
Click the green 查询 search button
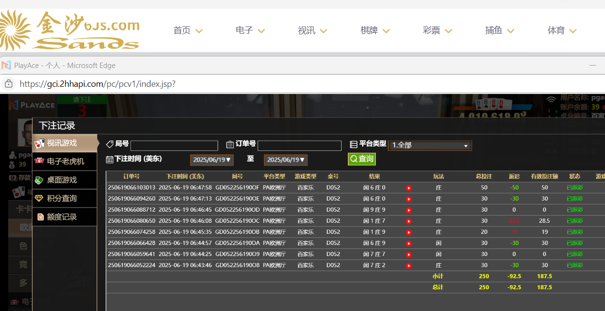tap(361, 159)
